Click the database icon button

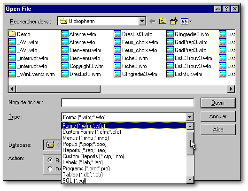click(50, 145)
